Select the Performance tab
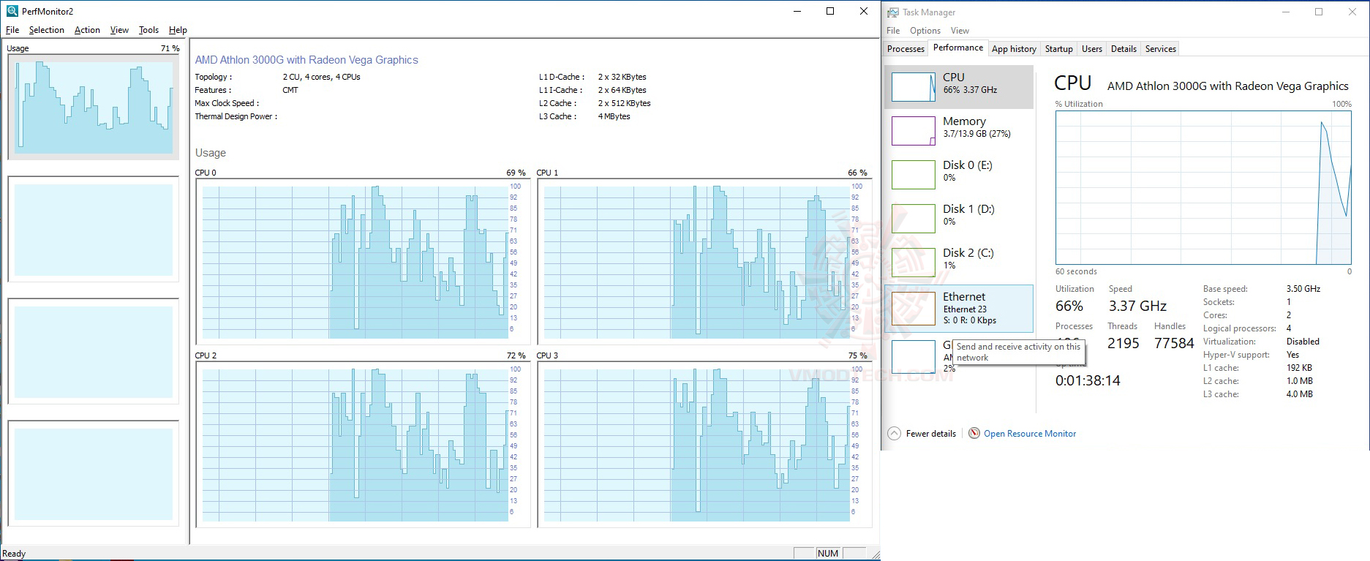Screen dimensions: 1370x561 [x=958, y=48]
